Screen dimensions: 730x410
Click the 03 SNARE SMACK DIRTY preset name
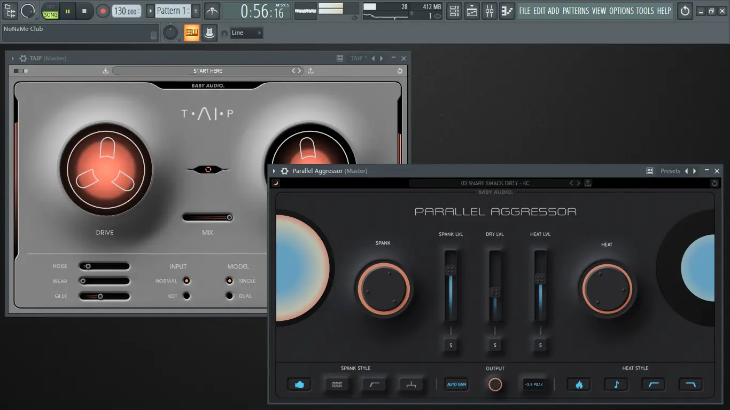pos(495,183)
